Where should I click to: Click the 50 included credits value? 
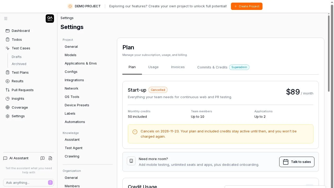coord(137,117)
